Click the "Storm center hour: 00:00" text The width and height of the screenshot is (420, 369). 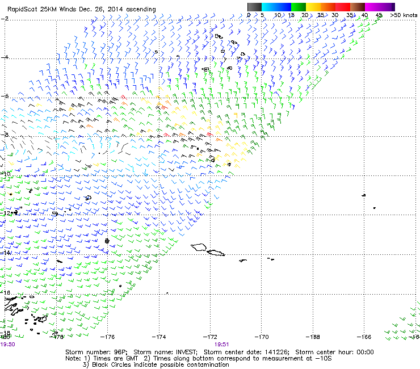(334, 352)
